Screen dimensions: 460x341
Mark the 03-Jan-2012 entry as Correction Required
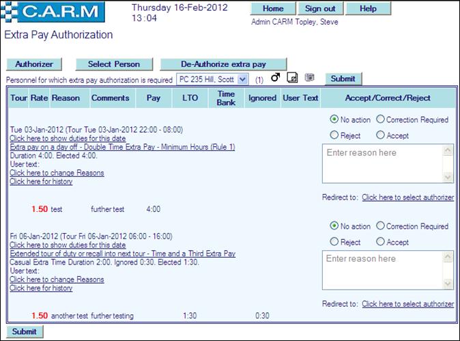click(x=380, y=120)
